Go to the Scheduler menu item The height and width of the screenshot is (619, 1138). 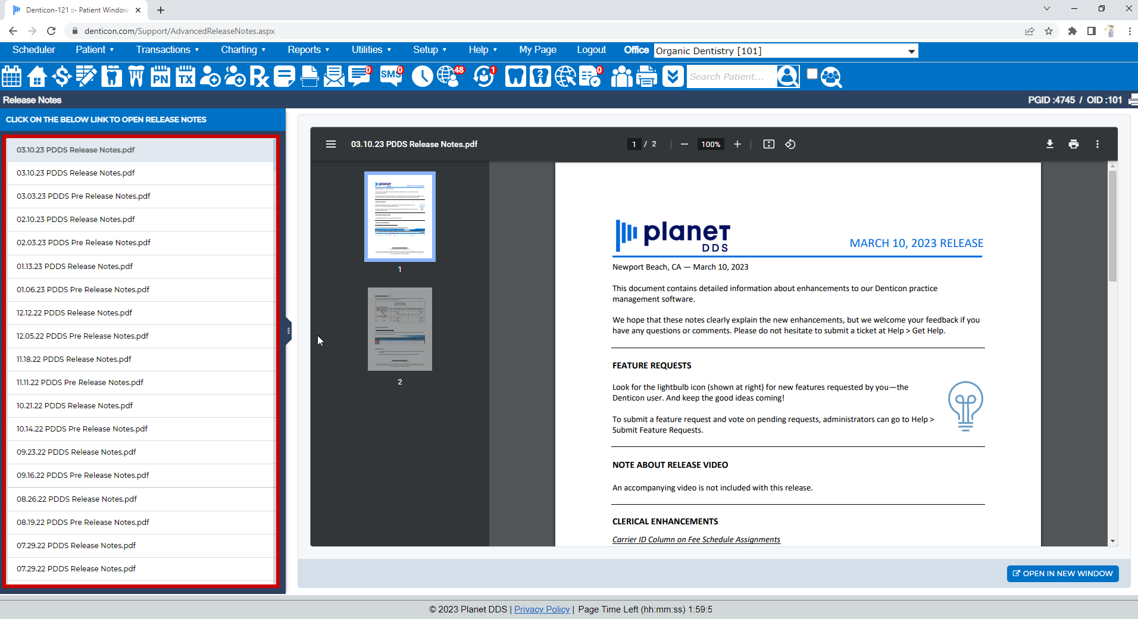34,50
